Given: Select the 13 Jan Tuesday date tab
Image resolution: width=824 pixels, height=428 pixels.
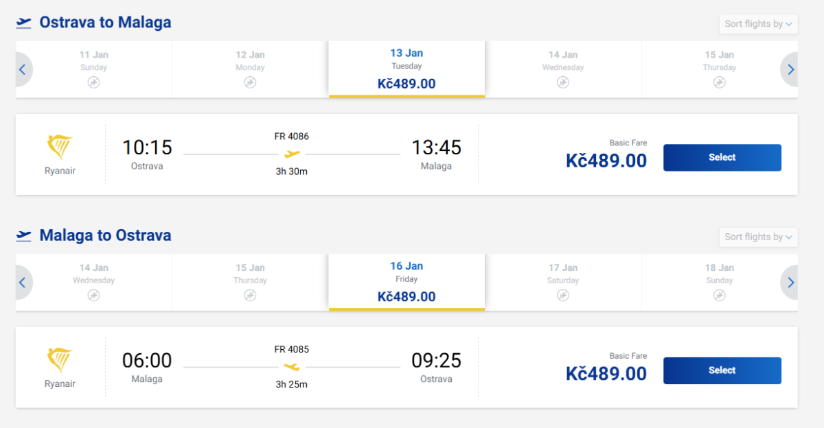Looking at the screenshot, I should click(407, 69).
